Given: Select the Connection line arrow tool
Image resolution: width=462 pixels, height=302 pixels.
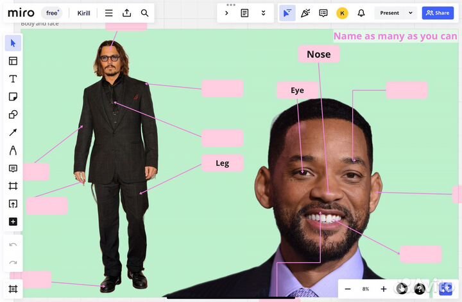Looking at the screenshot, I should click(13, 132).
